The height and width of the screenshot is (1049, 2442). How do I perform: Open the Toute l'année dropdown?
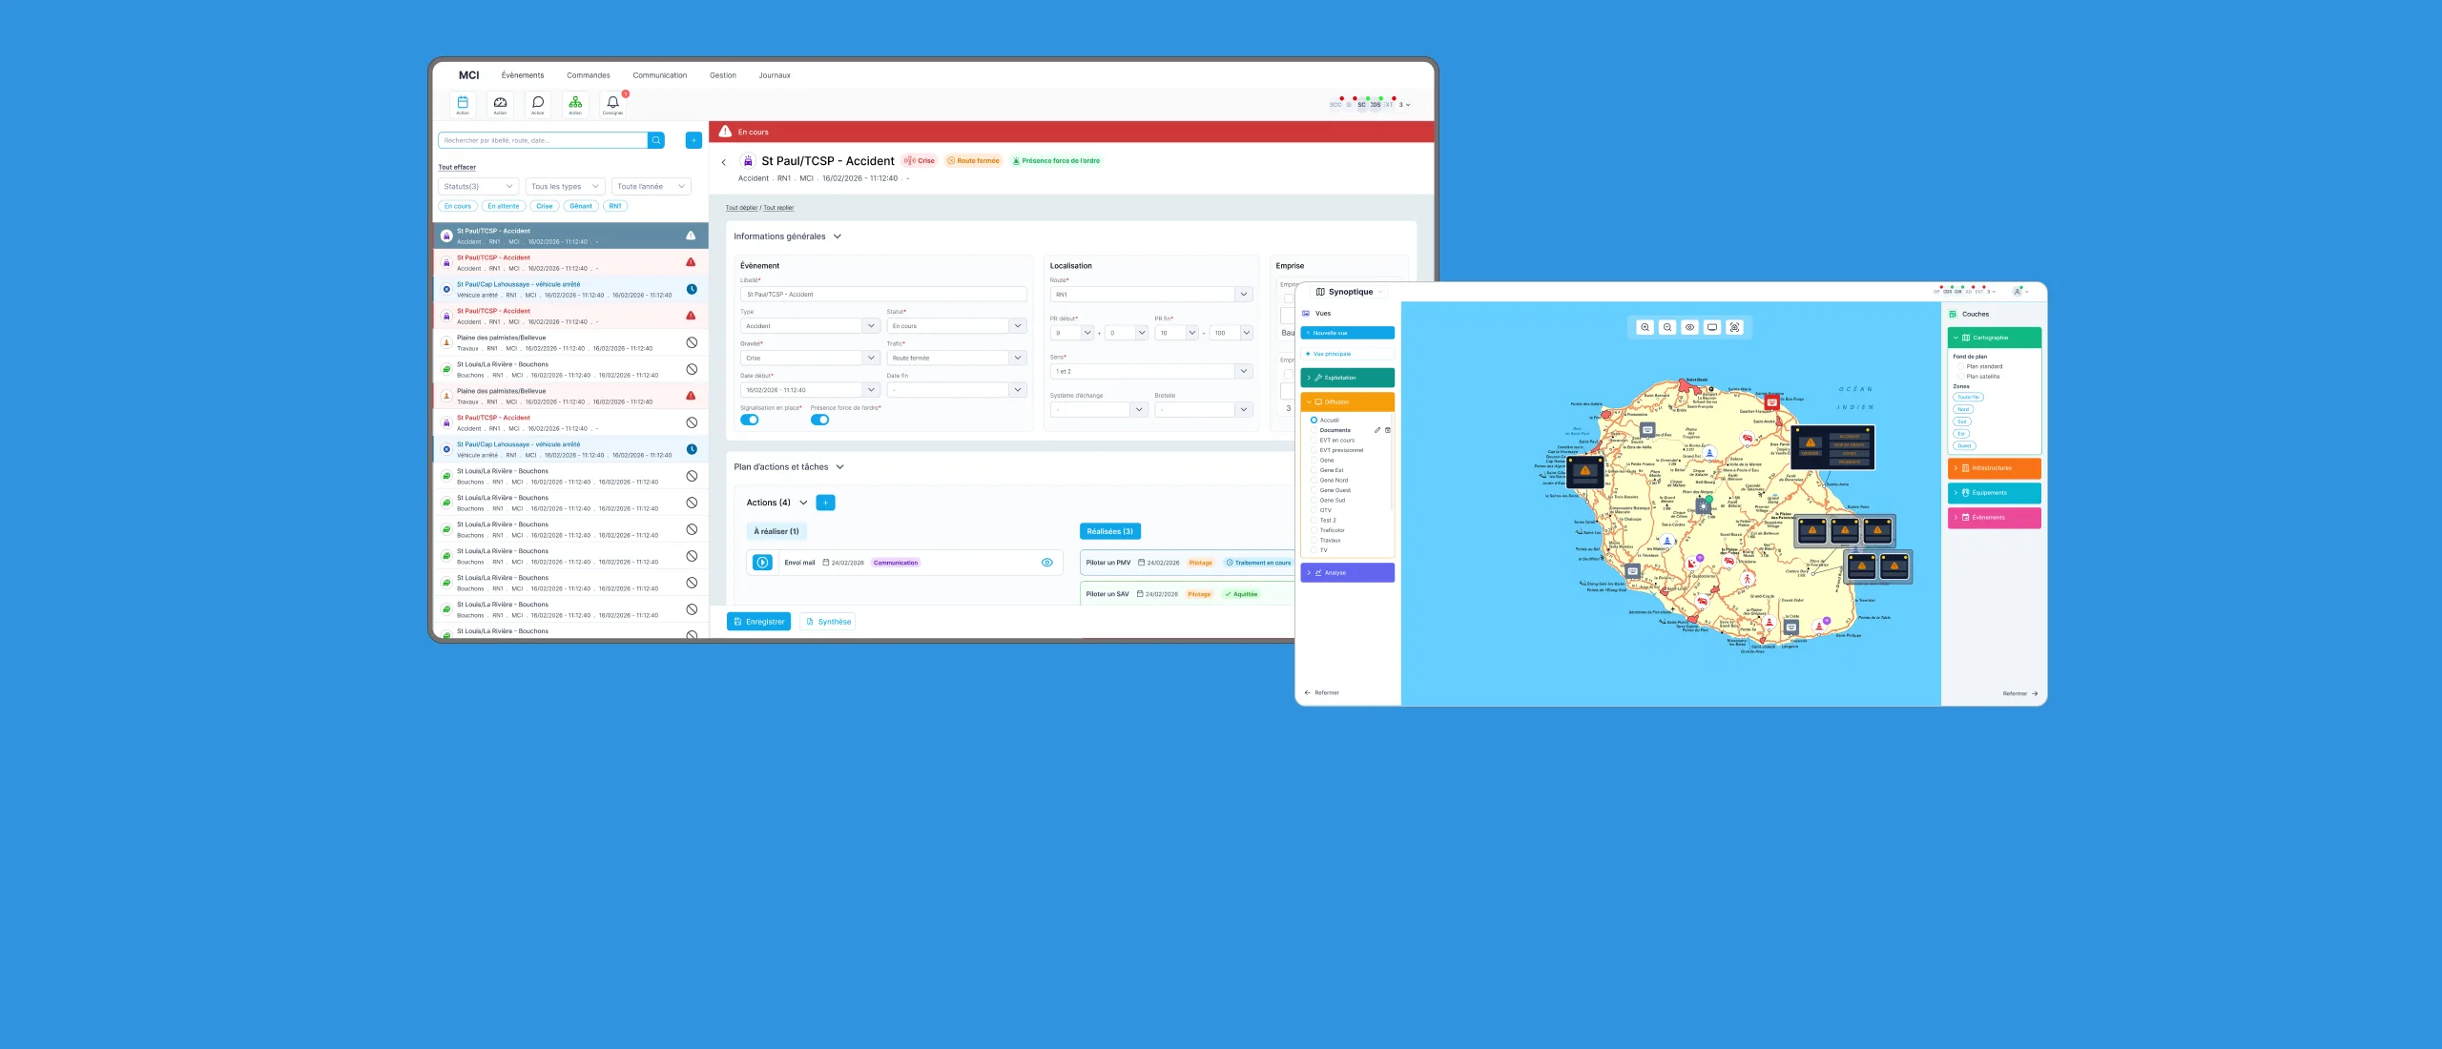[x=652, y=187]
